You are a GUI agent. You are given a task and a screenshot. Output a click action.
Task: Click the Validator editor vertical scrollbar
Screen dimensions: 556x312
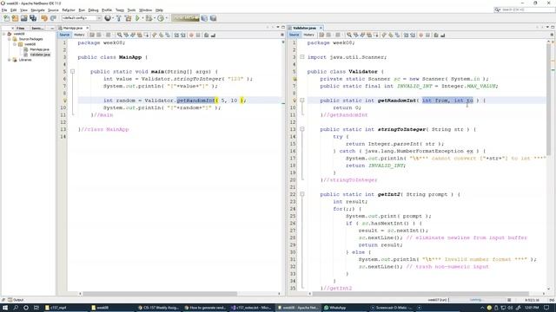[549, 99]
